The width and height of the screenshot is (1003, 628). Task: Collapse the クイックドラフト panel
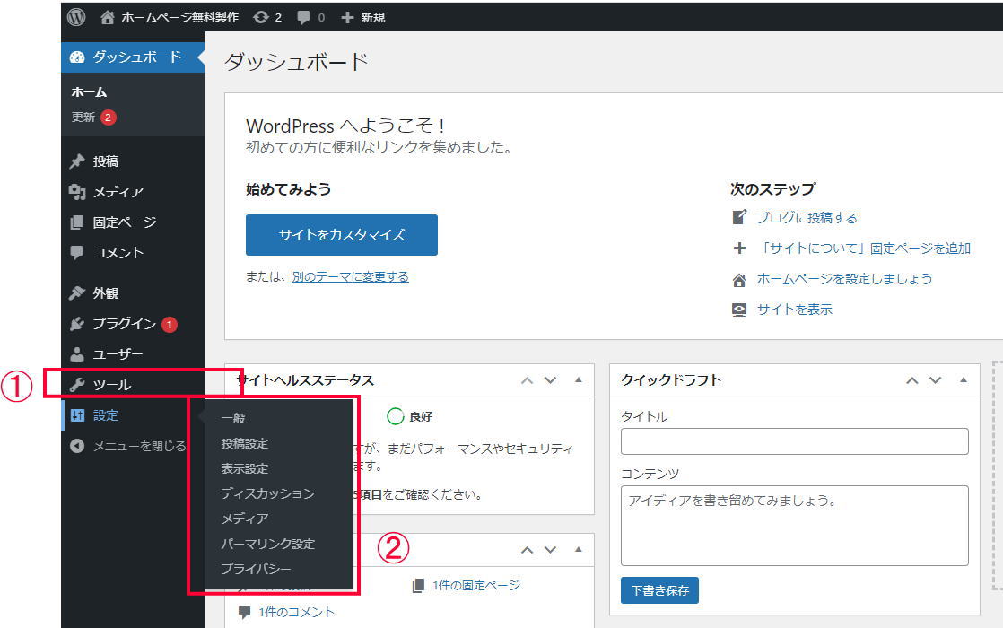pos(964,379)
